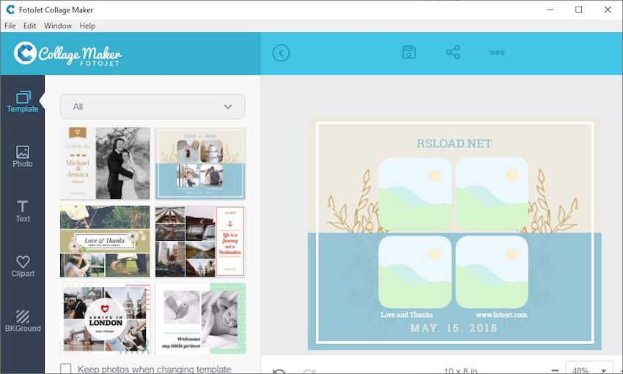Image resolution: width=623 pixels, height=374 pixels.
Task: Click the redo arrow at bottom
Action: coord(309,371)
